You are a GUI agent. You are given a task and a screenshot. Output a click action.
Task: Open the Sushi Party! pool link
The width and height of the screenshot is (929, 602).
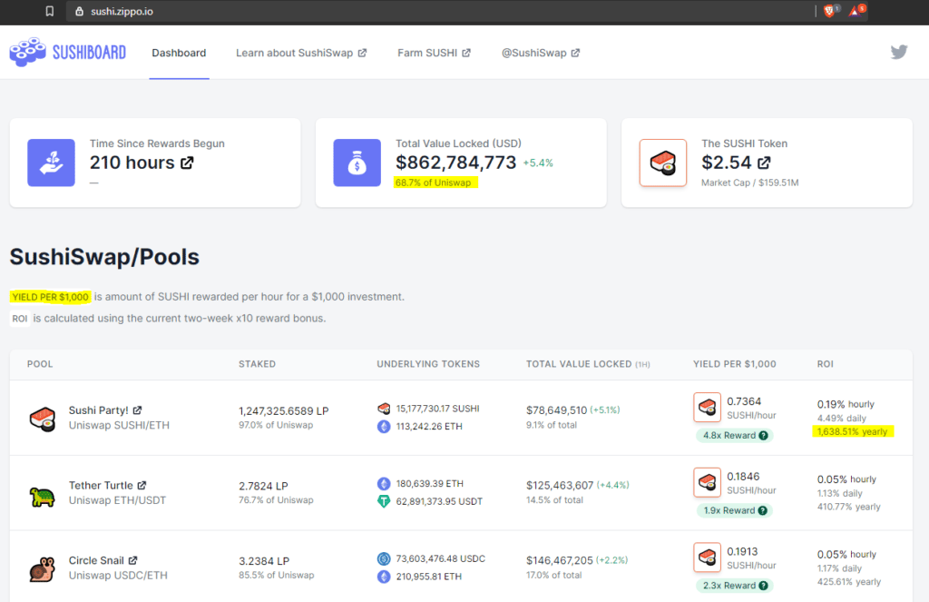pos(105,410)
